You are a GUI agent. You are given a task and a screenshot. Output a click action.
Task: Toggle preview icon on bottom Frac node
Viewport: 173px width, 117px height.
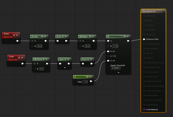pyautogui.click(x=88, y=59)
